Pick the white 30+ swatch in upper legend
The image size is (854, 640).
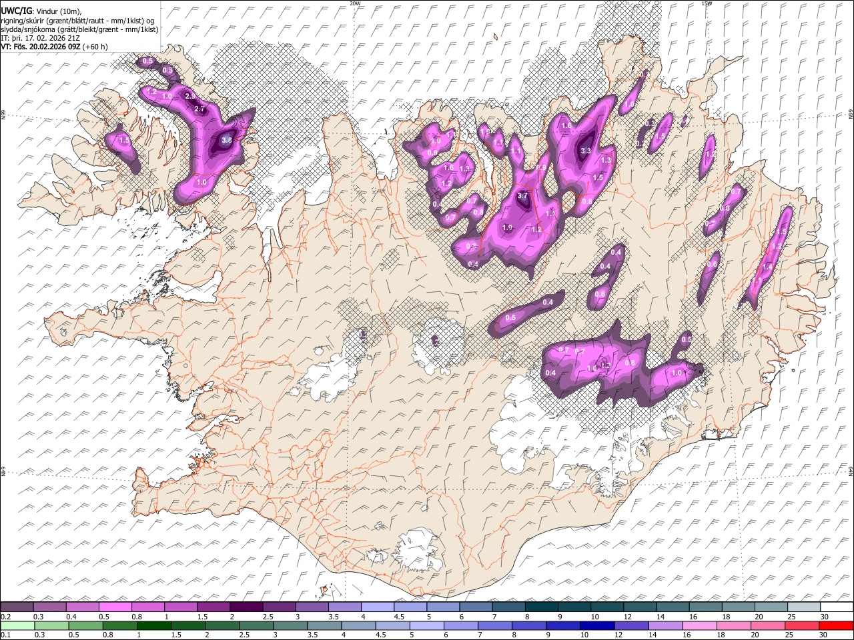coord(837,607)
